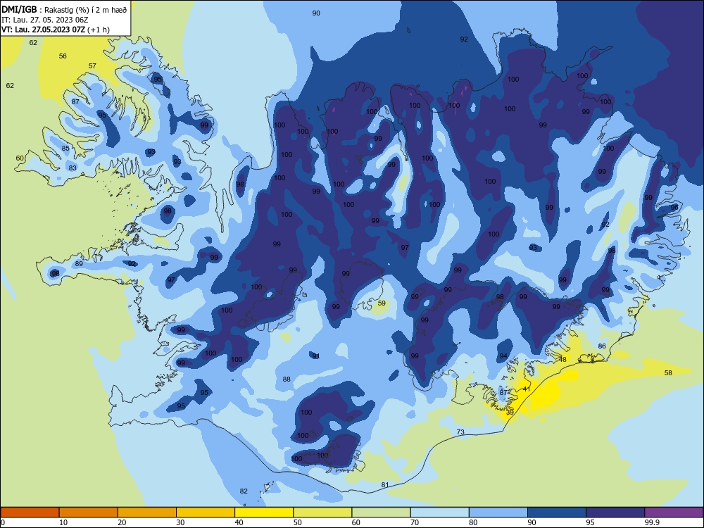Click the 95–99.9 dark navy legend swatch
The width and height of the screenshot is (704, 528).
[x=615, y=513]
